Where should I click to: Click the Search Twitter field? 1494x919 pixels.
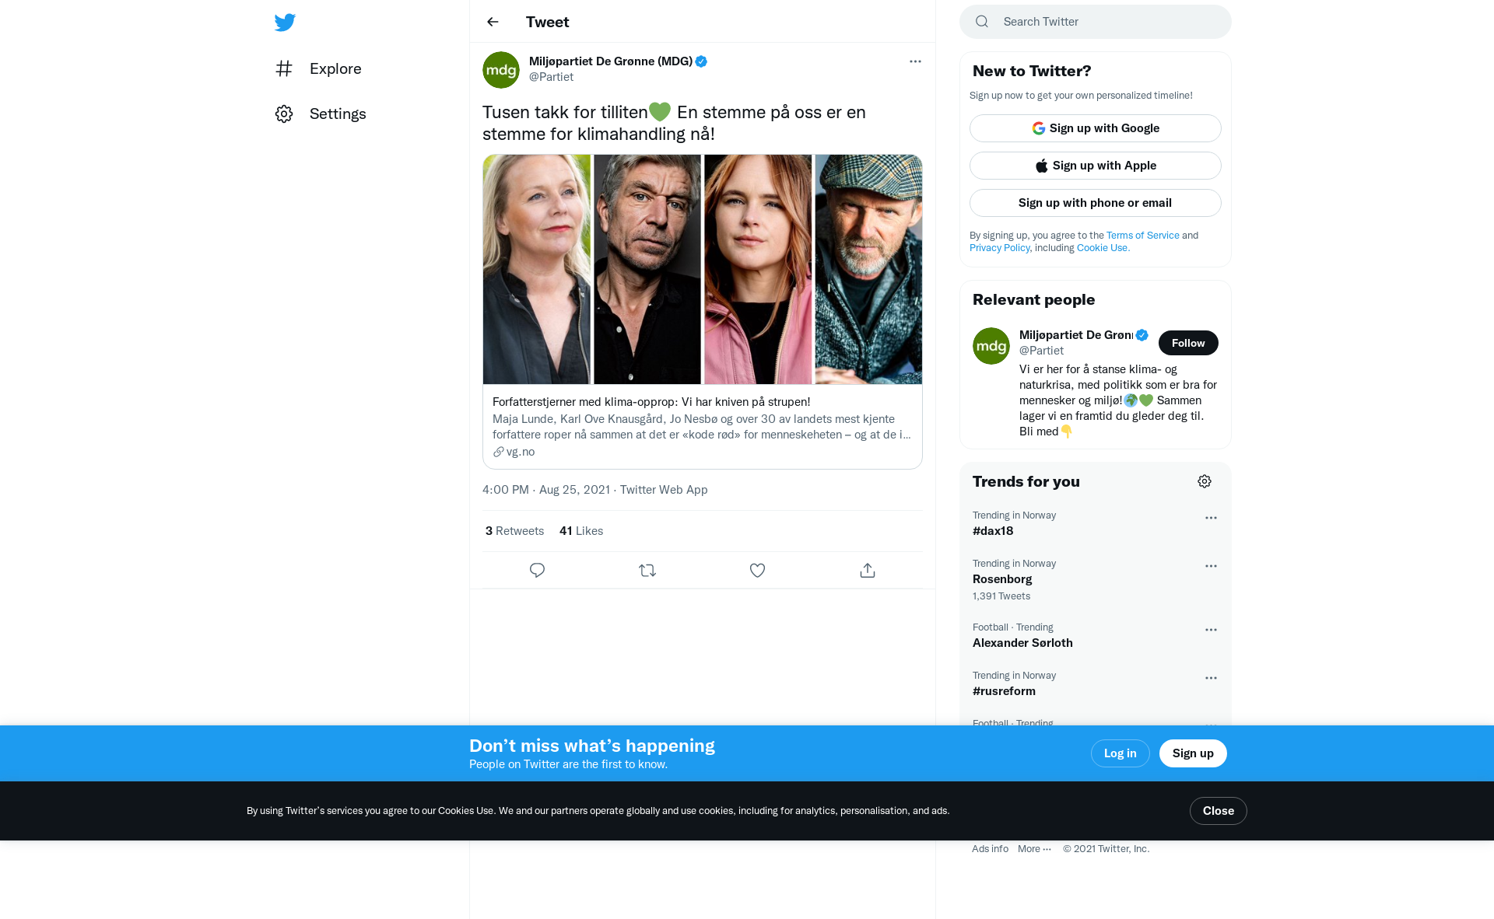click(x=1096, y=22)
